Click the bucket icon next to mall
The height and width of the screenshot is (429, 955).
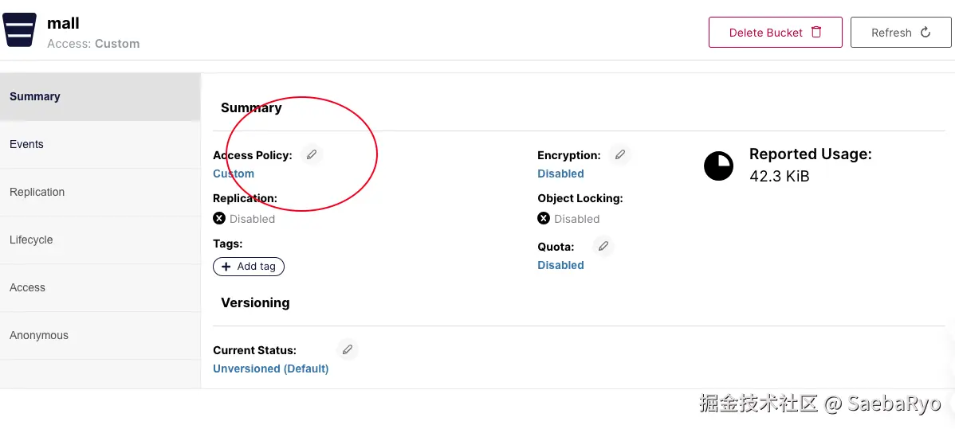click(x=20, y=31)
